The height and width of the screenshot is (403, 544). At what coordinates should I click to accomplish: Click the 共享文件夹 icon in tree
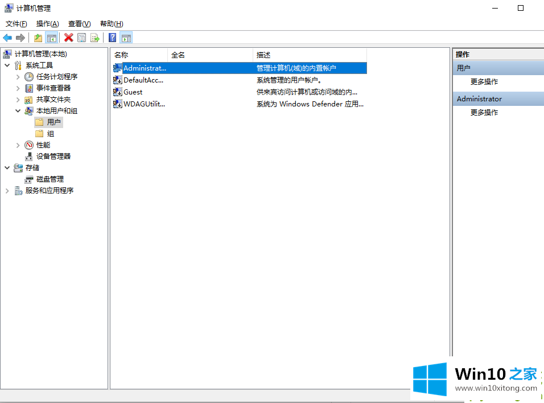29,100
